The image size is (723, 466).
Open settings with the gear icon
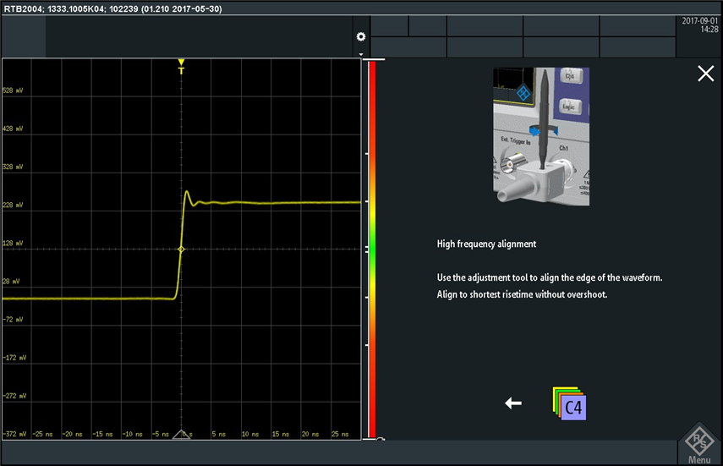pos(361,37)
